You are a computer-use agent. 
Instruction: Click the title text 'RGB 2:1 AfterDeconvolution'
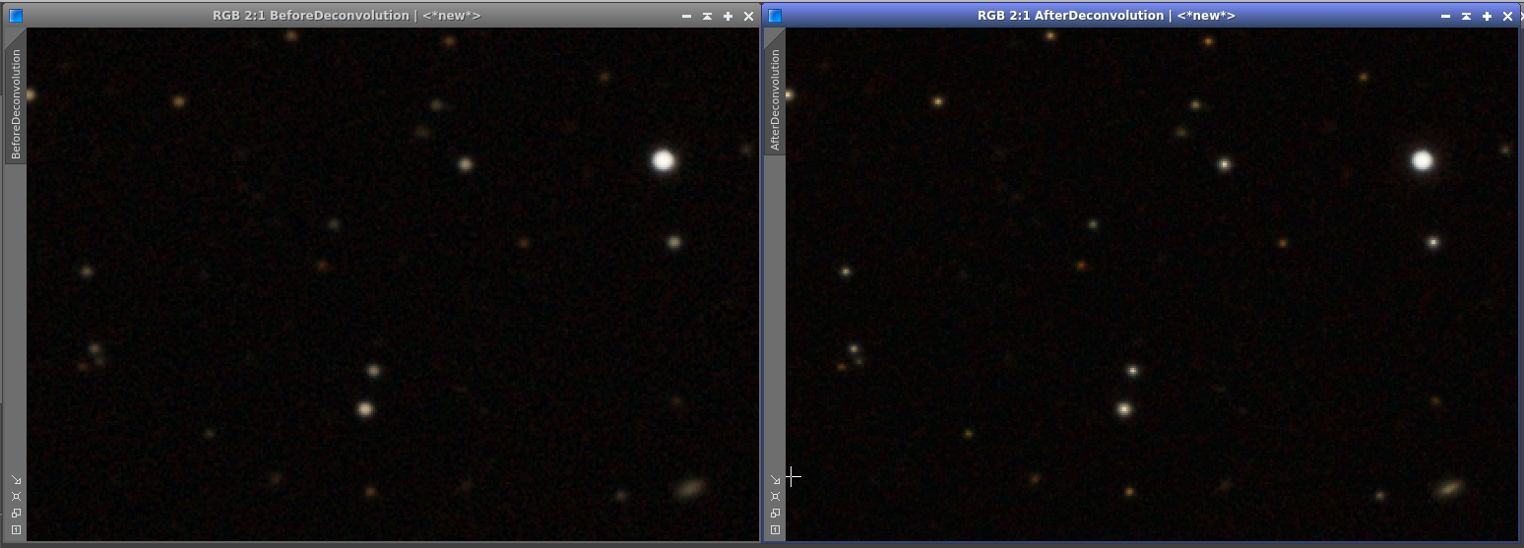1070,16
